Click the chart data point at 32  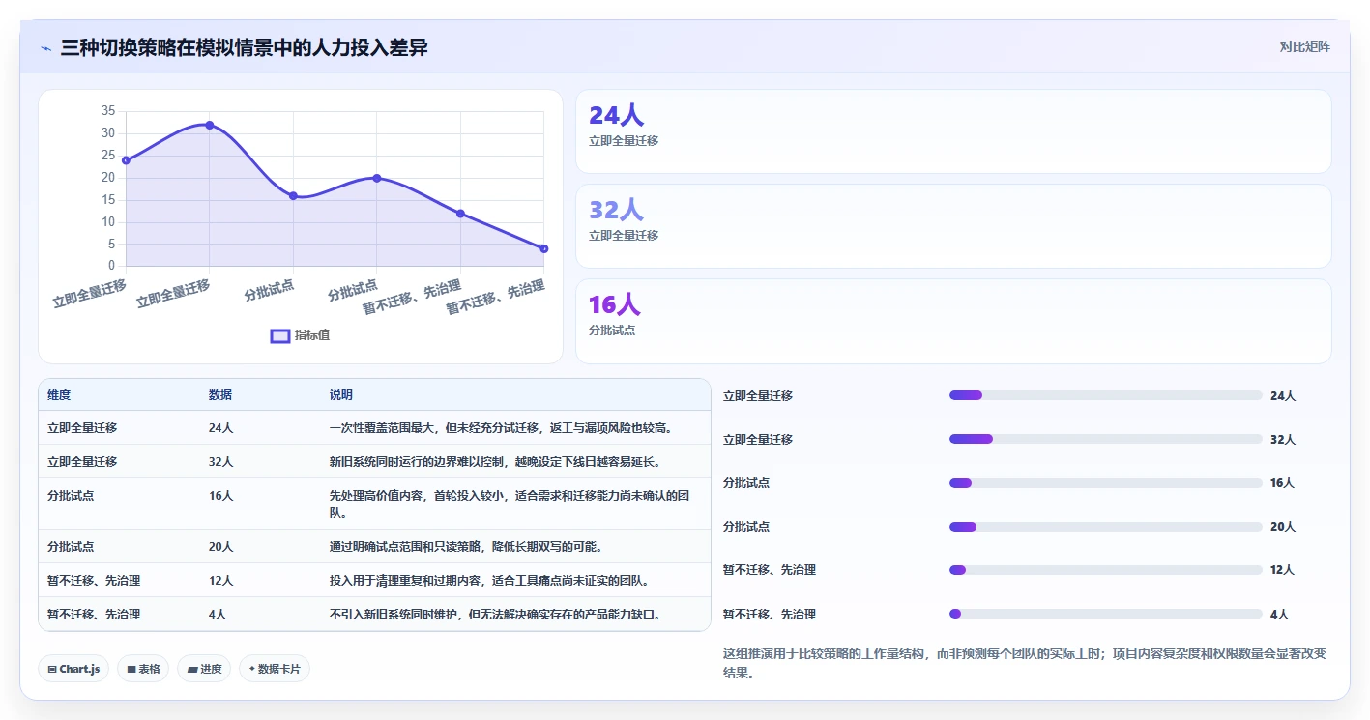tap(209, 125)
